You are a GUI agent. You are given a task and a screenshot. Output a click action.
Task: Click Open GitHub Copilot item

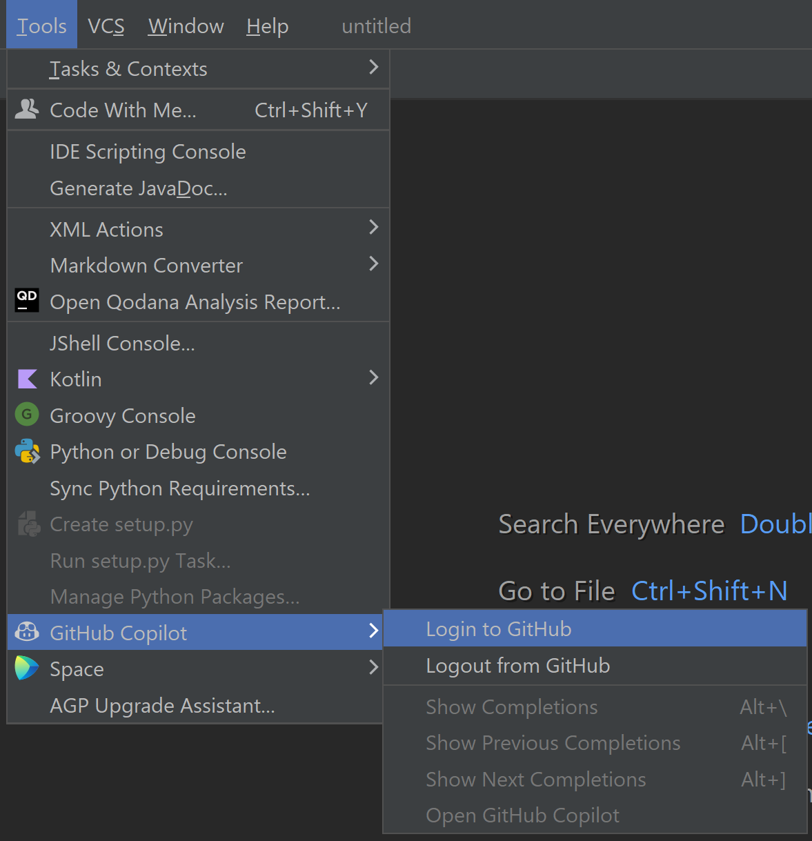[595, 815]
